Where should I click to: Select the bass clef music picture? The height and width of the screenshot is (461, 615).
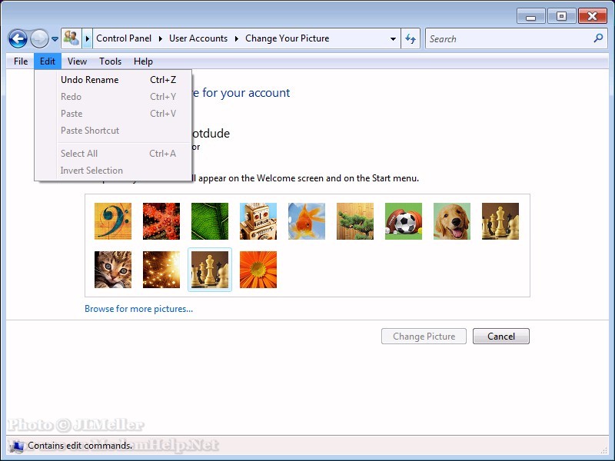click(x=113, y=221)
